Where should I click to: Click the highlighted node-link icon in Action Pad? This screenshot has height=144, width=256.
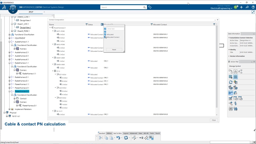230,93
